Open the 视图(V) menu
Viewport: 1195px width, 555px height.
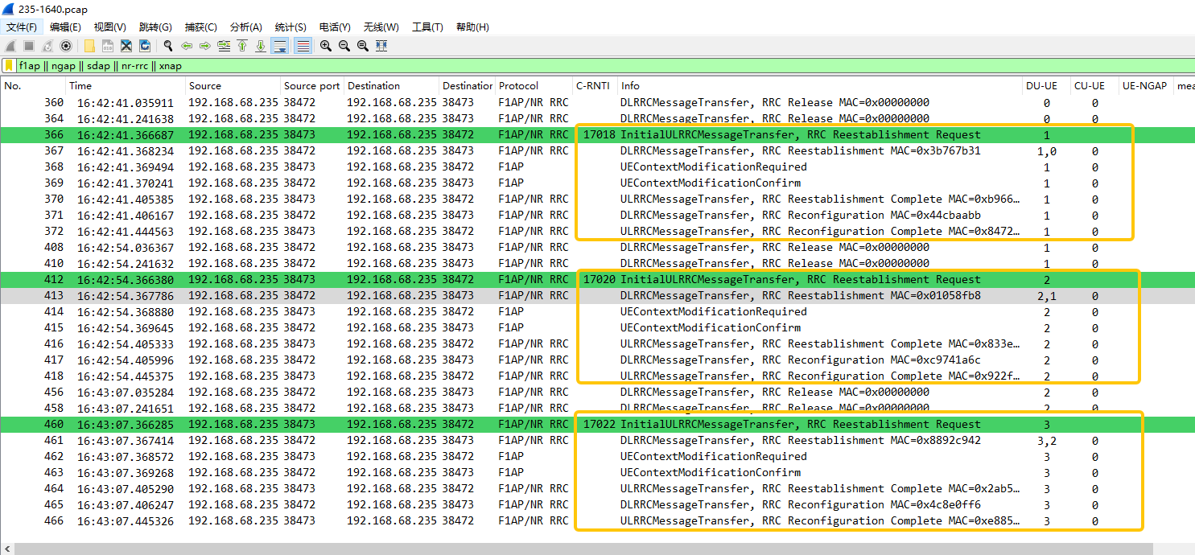coord(109,27)
